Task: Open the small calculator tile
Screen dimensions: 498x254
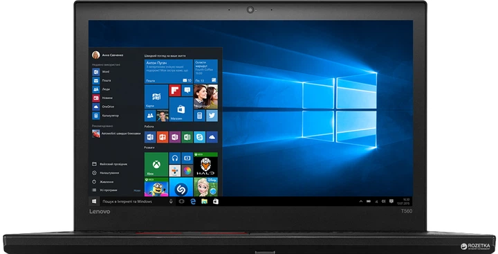Action: pyautogui.click(x=199, y=116)
